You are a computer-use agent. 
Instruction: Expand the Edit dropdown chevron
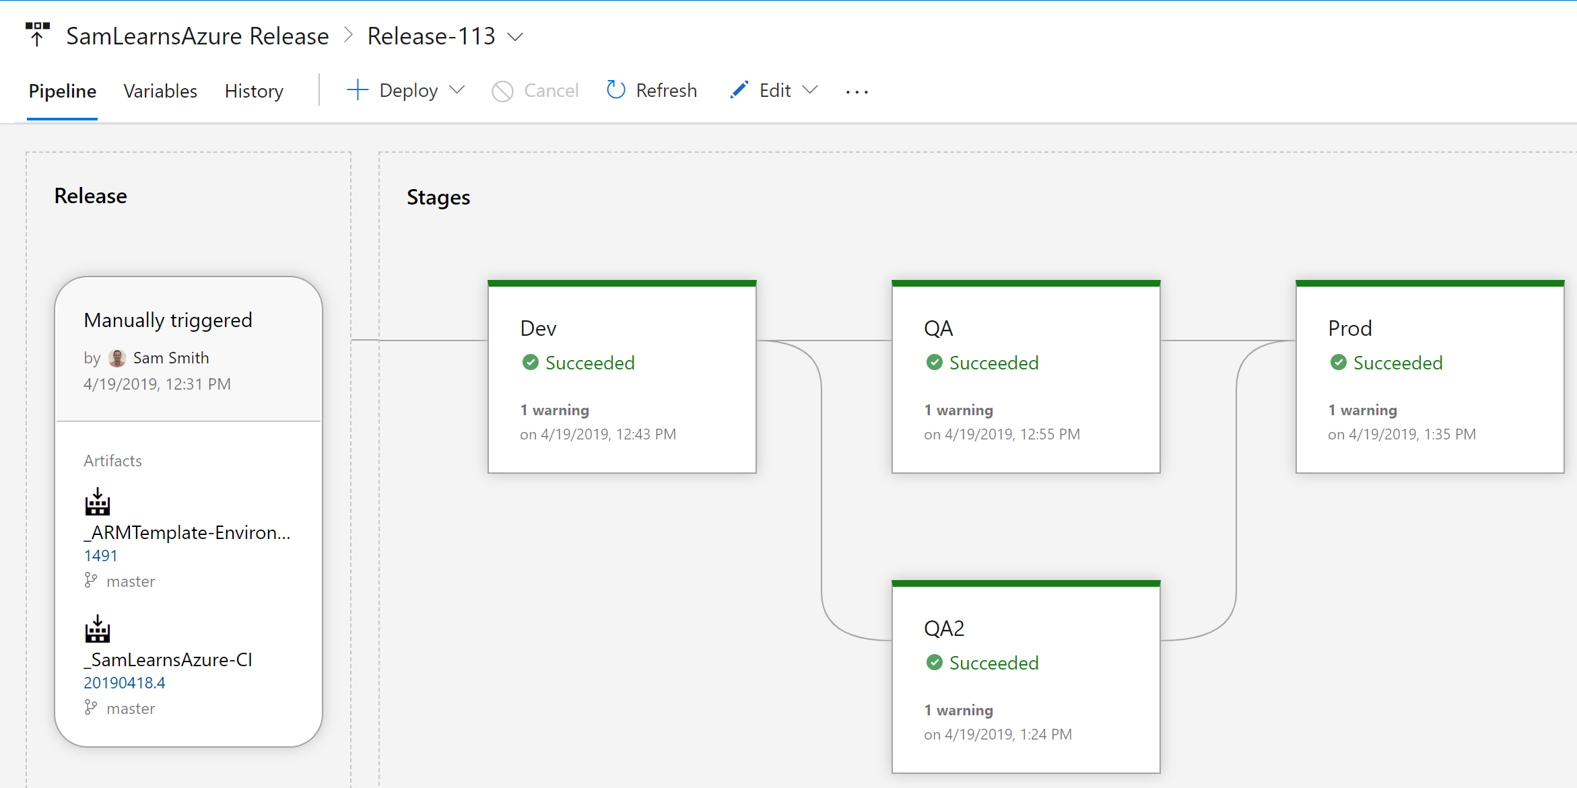click(x=811, y=90)
